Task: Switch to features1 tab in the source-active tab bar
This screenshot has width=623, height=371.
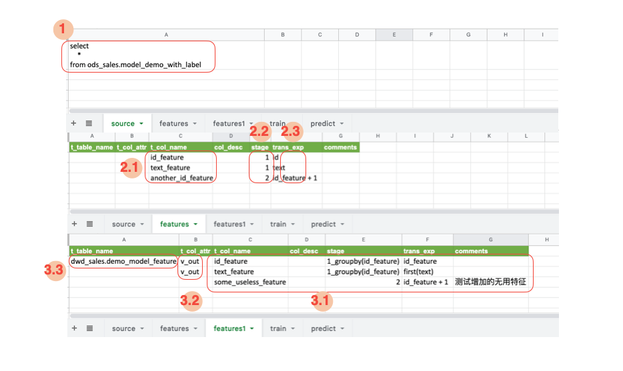Action: click(x=229, y=124)
